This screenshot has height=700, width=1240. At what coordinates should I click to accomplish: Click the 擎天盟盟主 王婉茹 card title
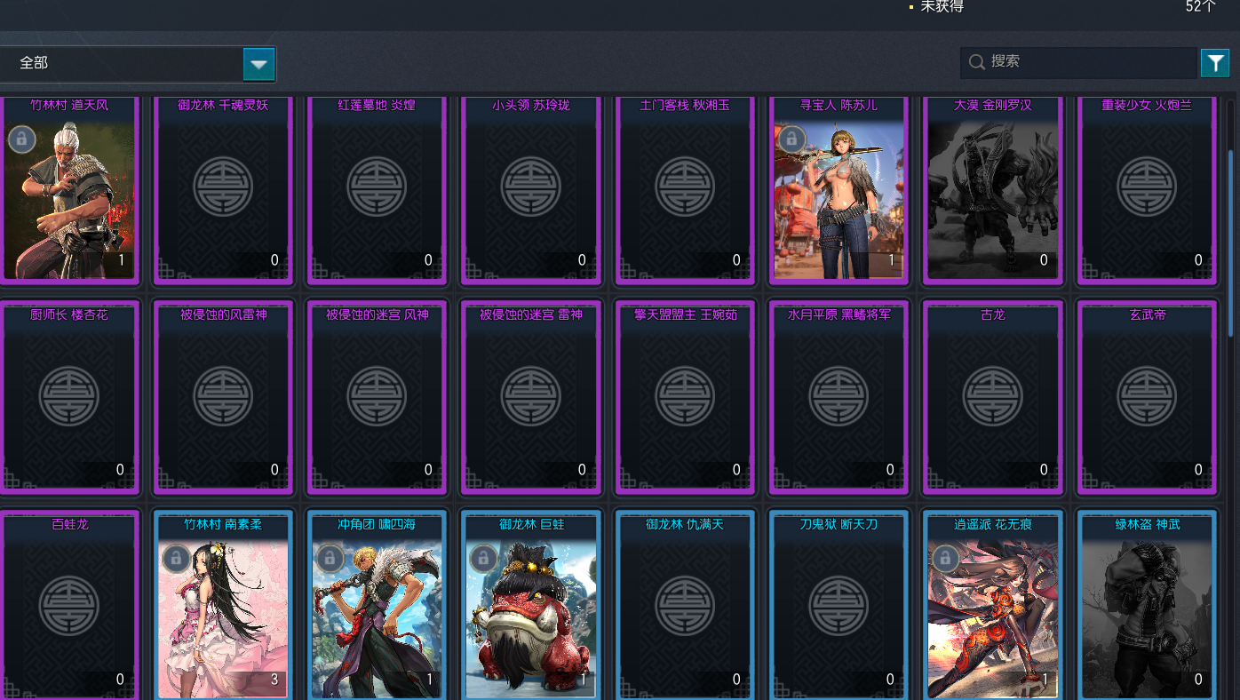(x=685, y=314)
